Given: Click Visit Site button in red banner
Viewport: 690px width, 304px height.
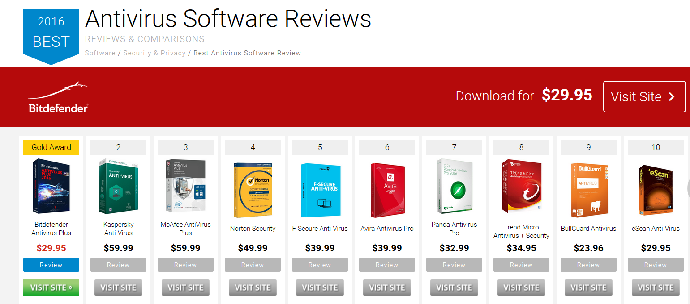Looking at the screenshot, I should (644, 96).
